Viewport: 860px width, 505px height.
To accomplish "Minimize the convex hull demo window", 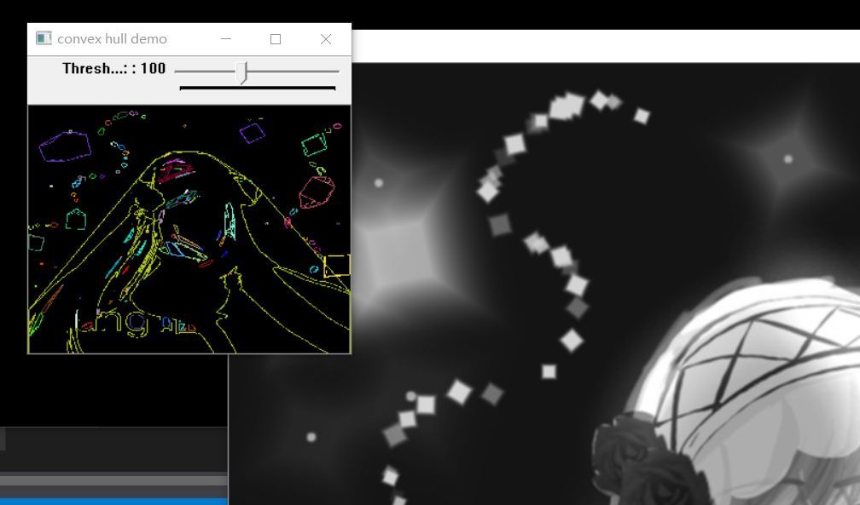I will pyautogui.click(x=226, y=38).
